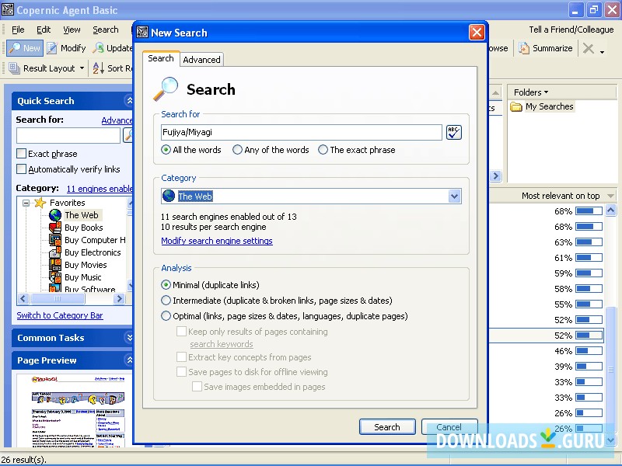This screenshot has width=622, height=466.
Task: Click the Cancel button
Action: 449,426
